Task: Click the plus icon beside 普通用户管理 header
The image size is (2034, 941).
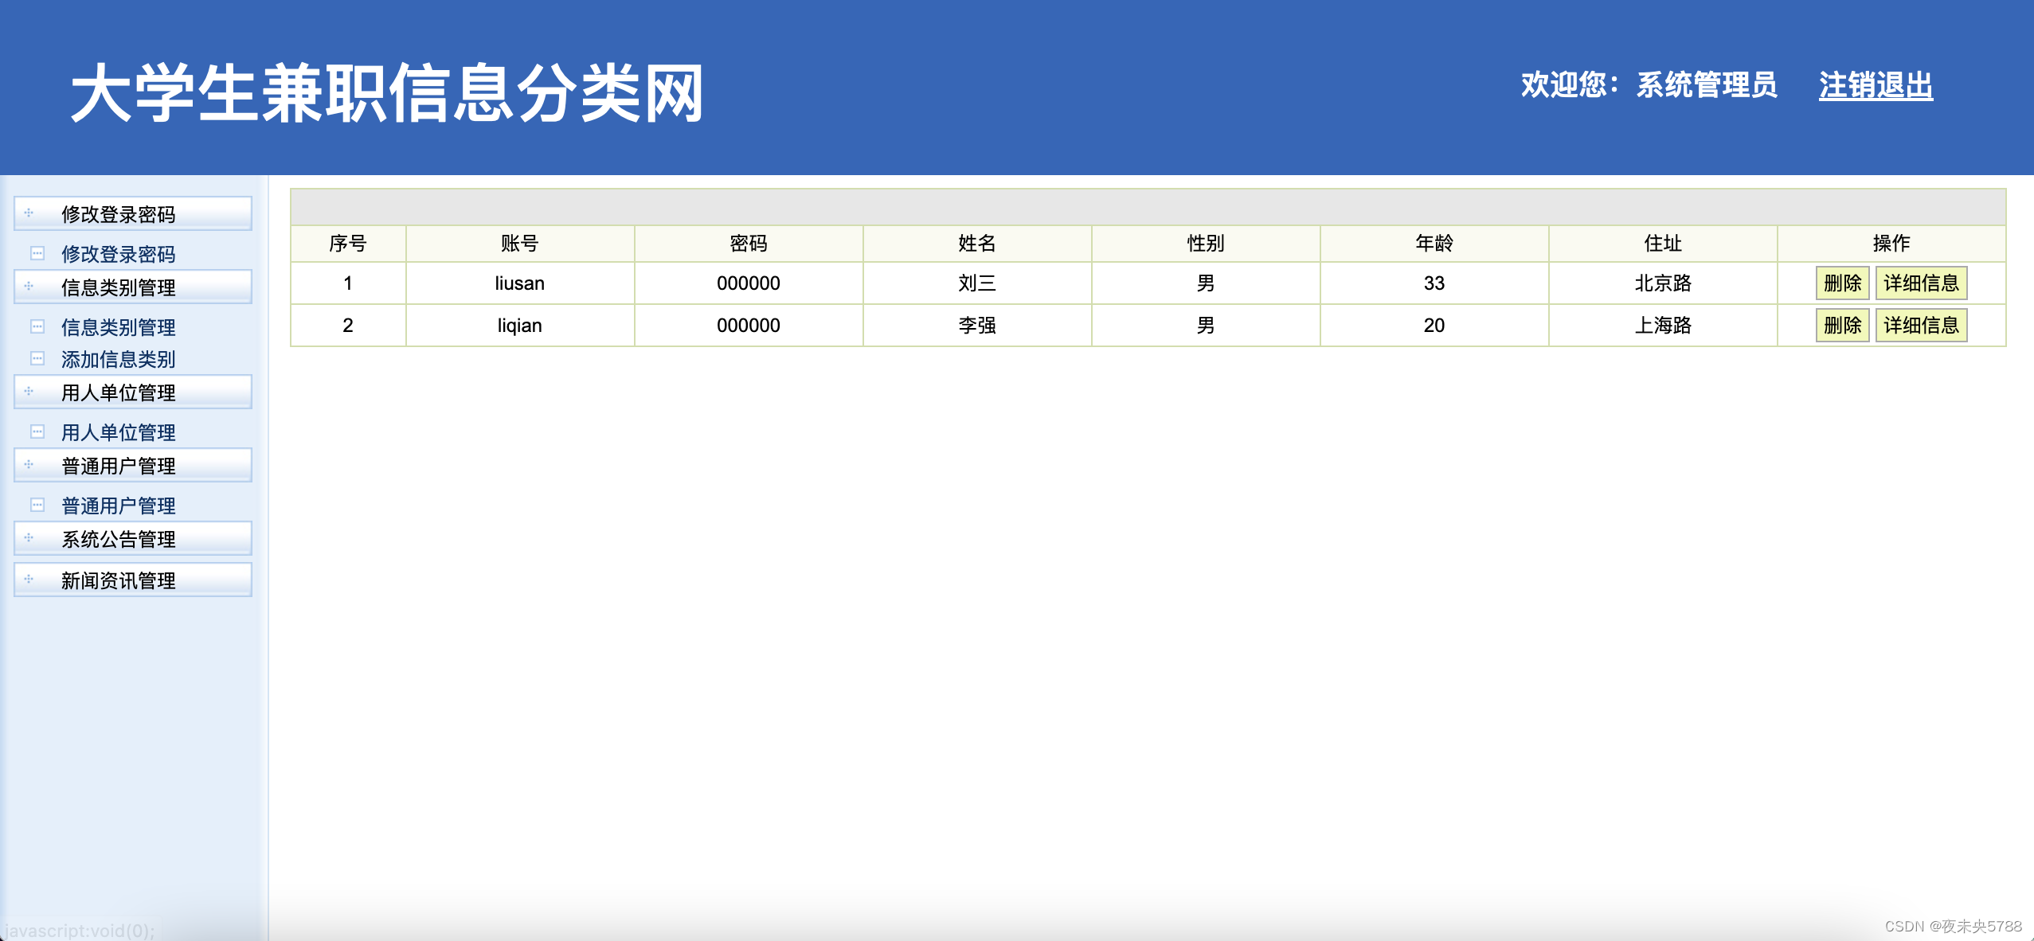Action: [29, 465]
